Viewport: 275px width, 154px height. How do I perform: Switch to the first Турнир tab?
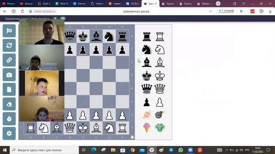click(168, 4)
